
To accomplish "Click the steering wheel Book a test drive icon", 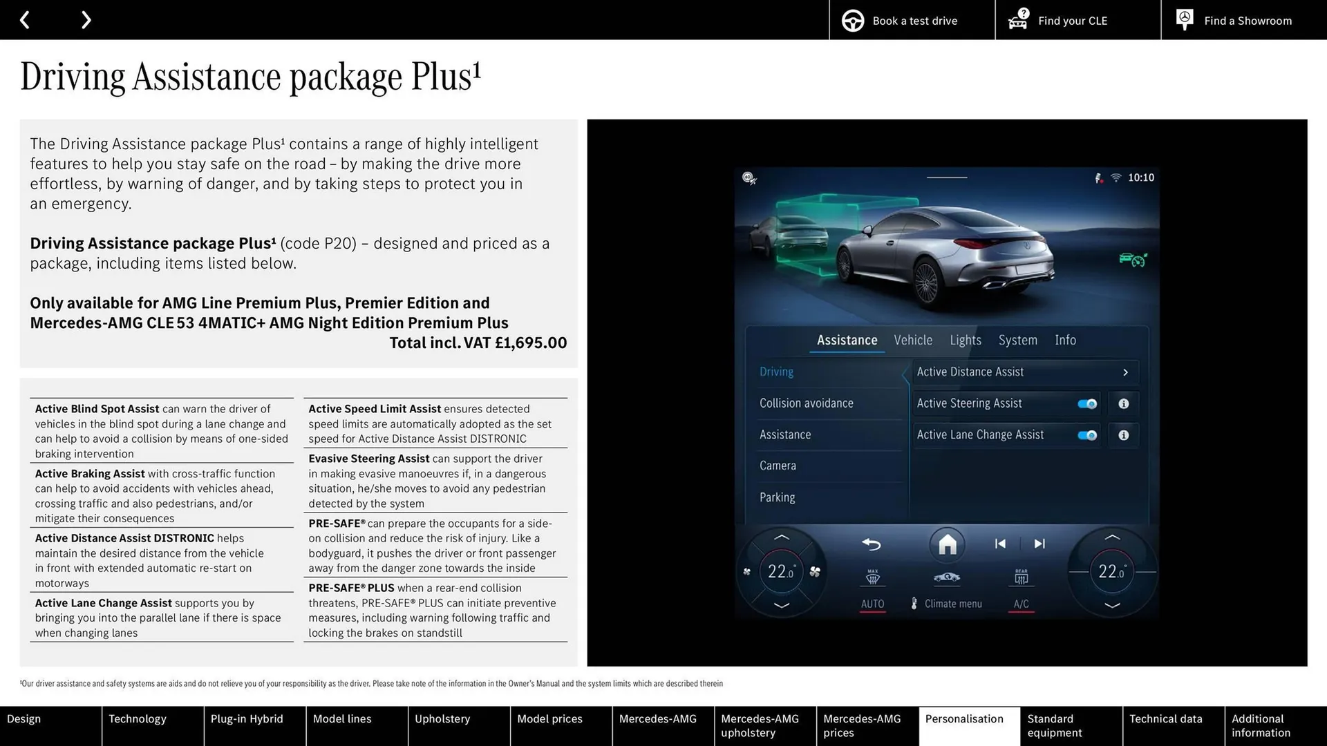I will (852, 20).
